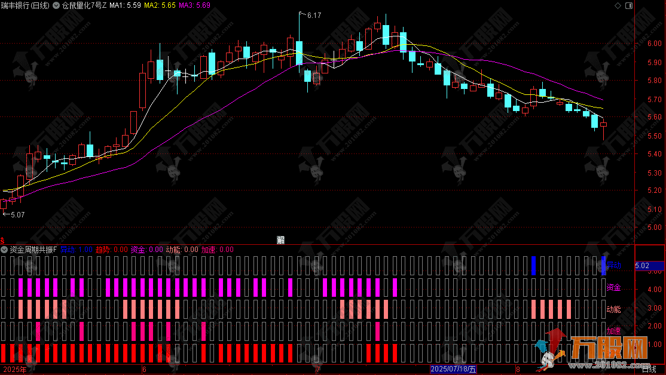The image size is (666, 375).
Task: Click the 5.07 low price marker
Action: (14, 214)
